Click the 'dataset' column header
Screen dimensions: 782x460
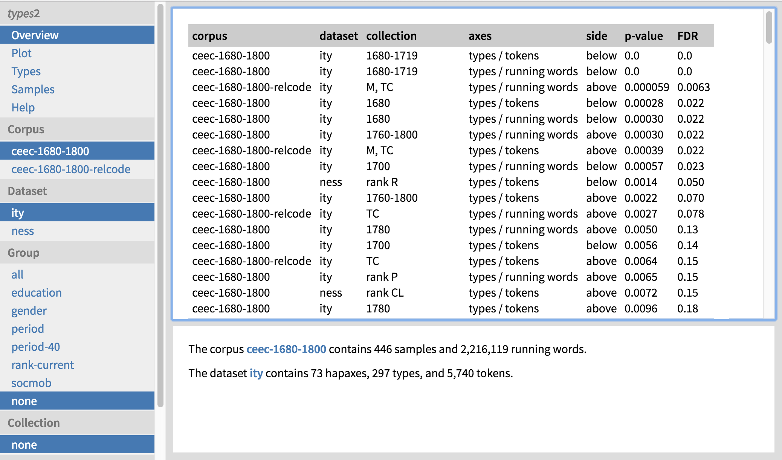339,36
